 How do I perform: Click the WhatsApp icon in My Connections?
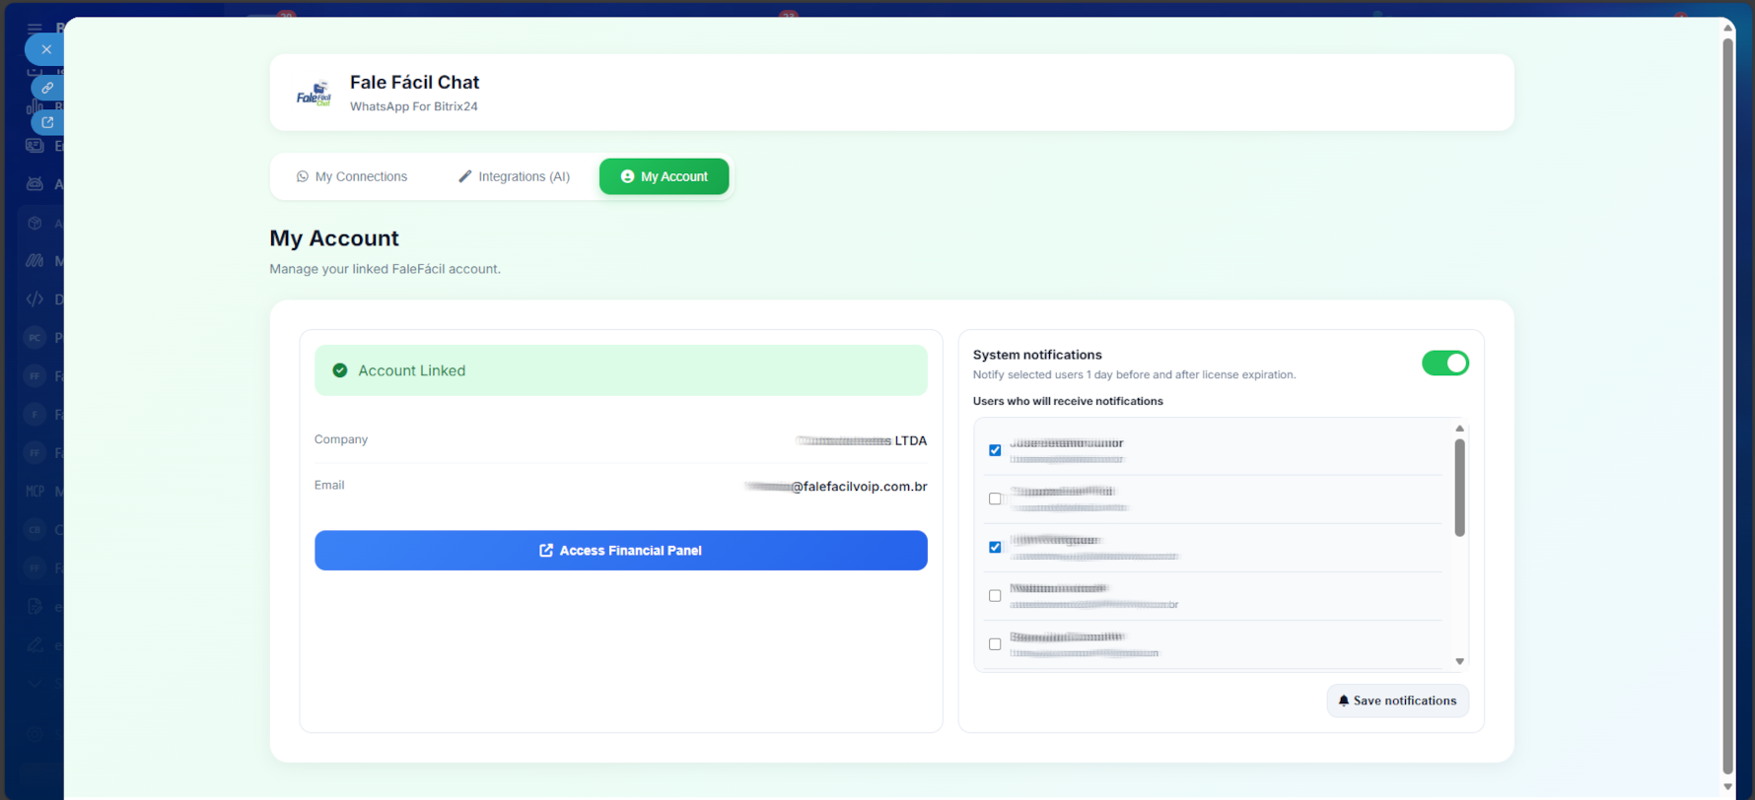pos(303,176)
